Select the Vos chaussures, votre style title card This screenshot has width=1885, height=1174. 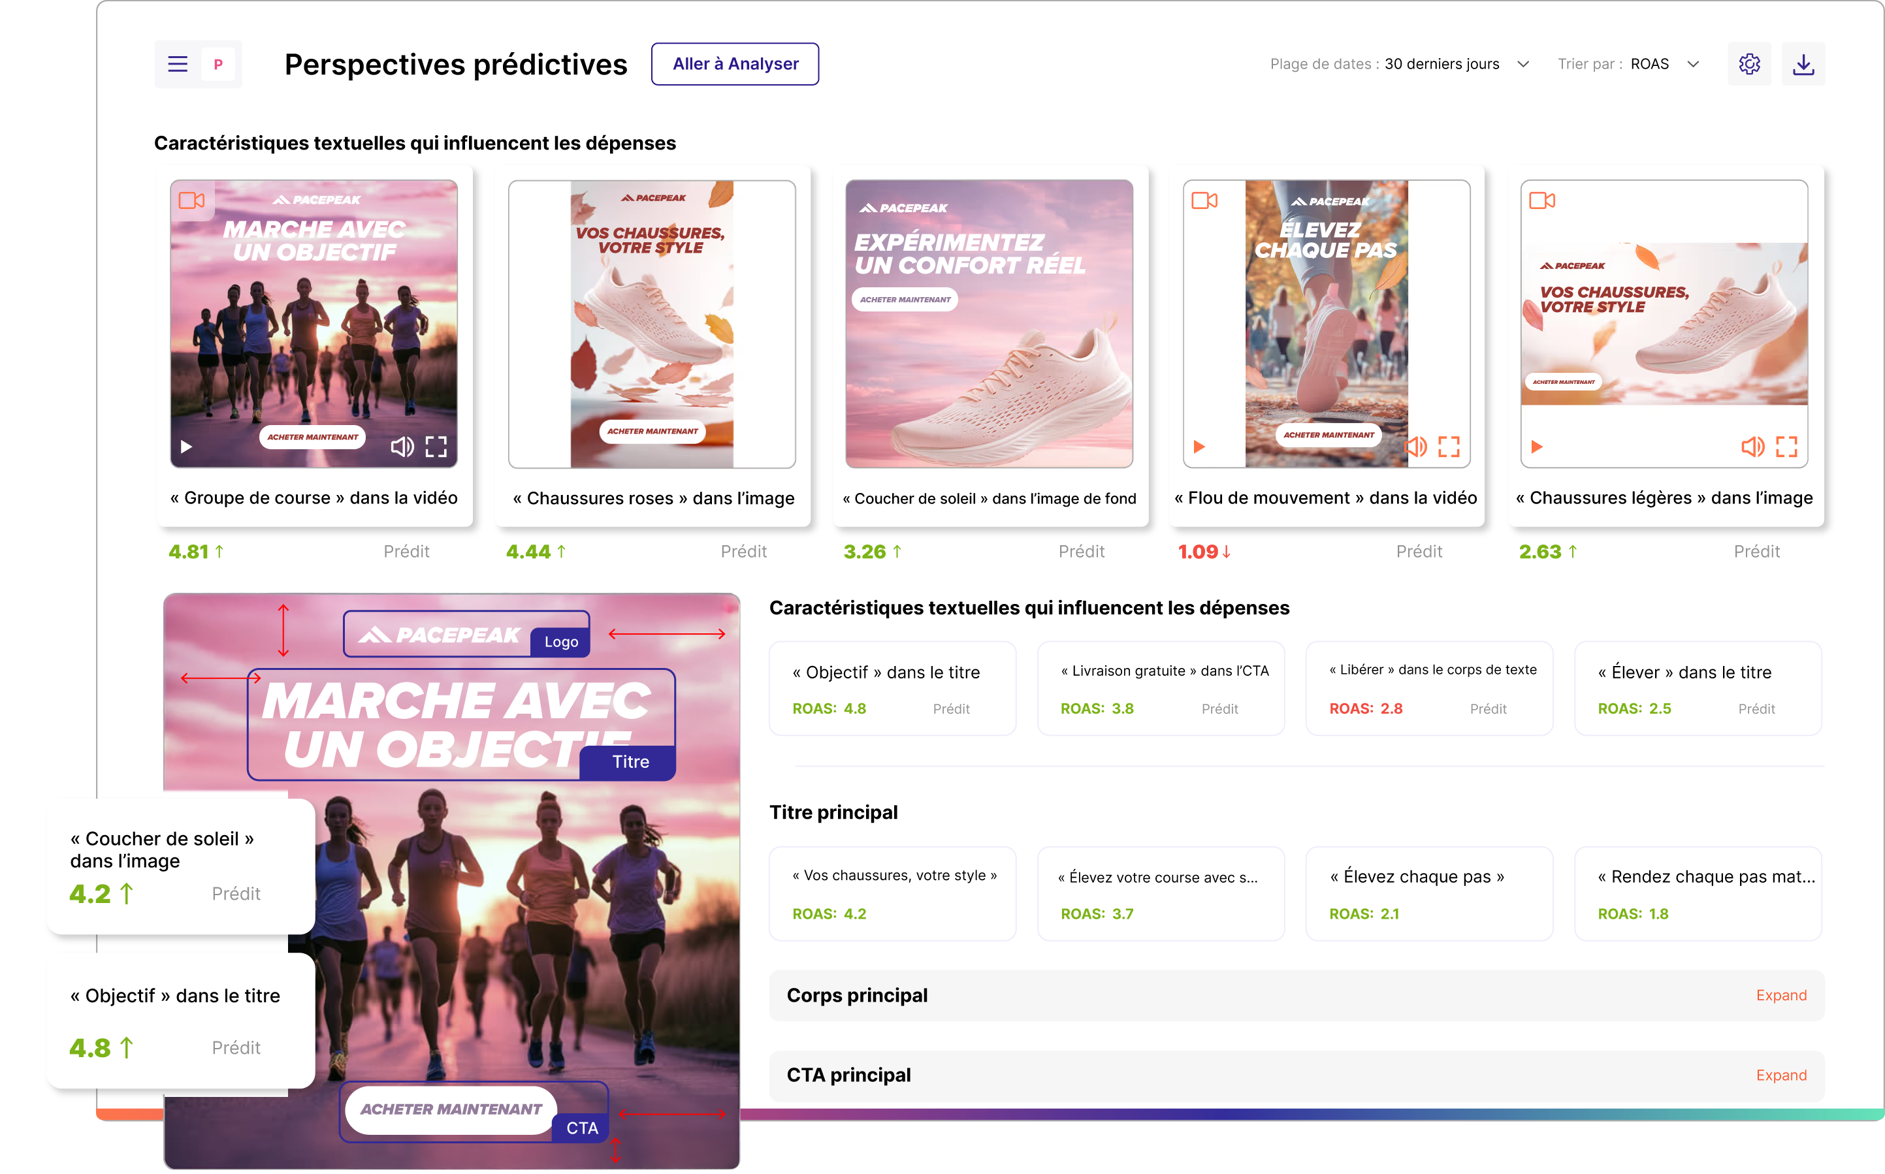892,894
